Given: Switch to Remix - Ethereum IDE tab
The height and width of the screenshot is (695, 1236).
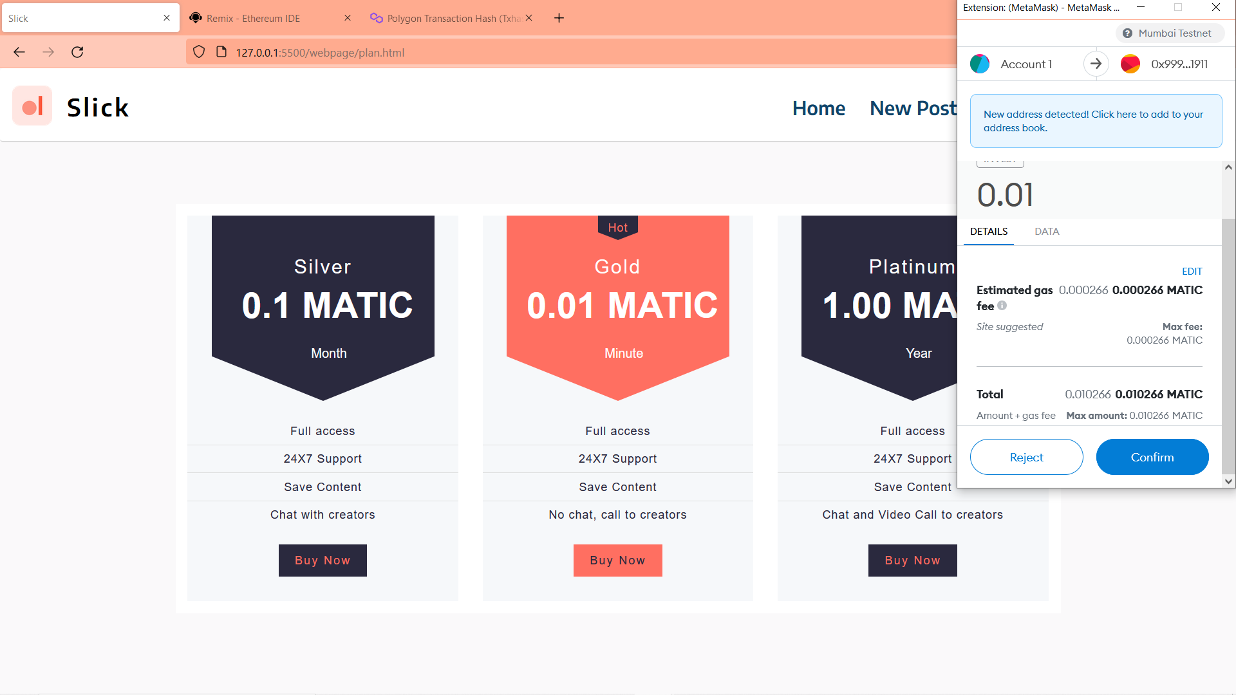Looking at the screenshot, I should point(254,18).
